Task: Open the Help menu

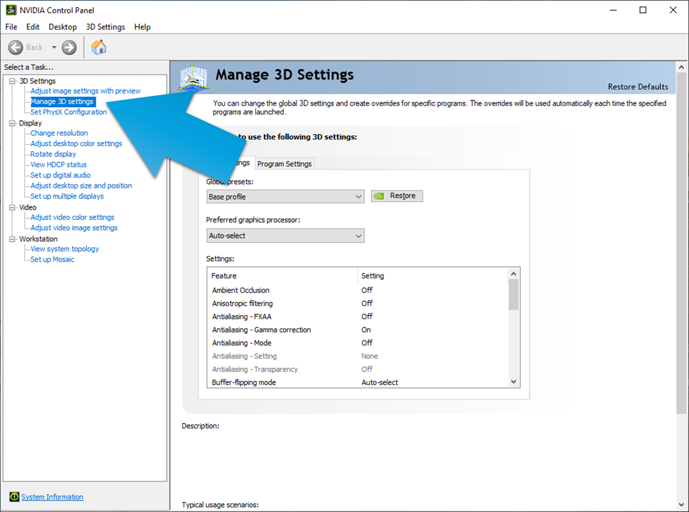Action: click(x=142, y=27)
